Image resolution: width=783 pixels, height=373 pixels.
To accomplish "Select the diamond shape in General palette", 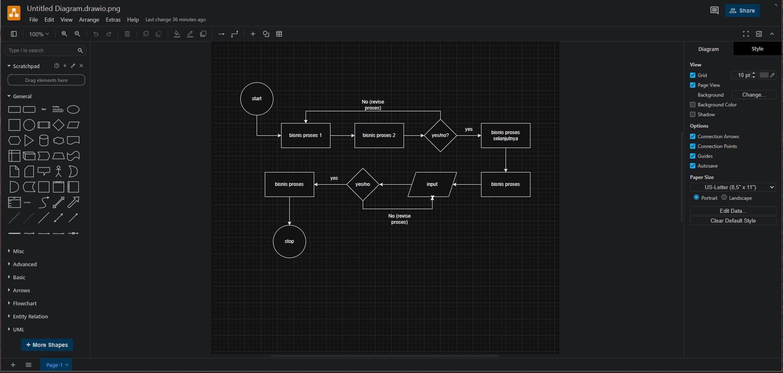I will point(58,125).
